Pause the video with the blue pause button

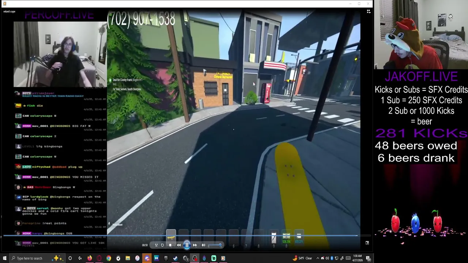[186, 245]
